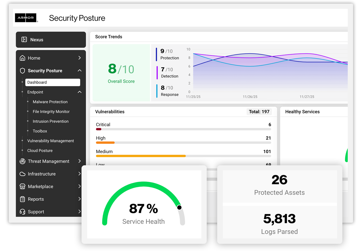Open the Dashboard page
This screenshot has width=361, height=252.
tap(53, 82)
